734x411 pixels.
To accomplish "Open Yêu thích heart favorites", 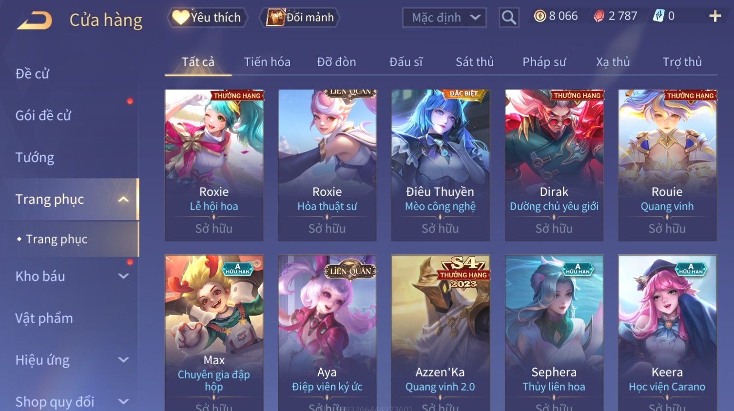I will [208, 18].
